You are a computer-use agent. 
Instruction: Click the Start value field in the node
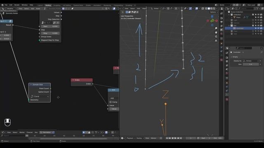(50, 26)
